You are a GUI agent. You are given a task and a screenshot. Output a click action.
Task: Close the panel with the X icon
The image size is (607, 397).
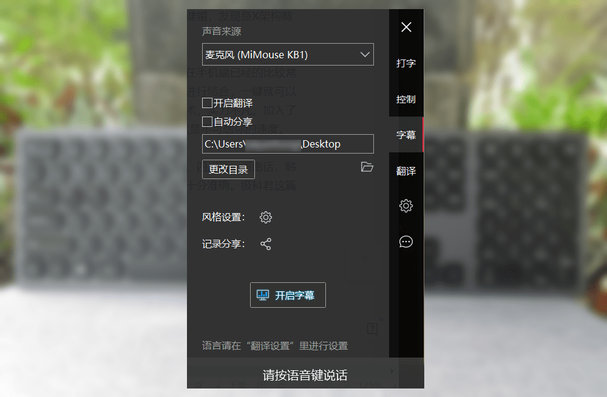pyautogui.click(x=406, y=27)
